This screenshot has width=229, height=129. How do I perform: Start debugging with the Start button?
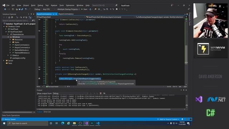84,9
